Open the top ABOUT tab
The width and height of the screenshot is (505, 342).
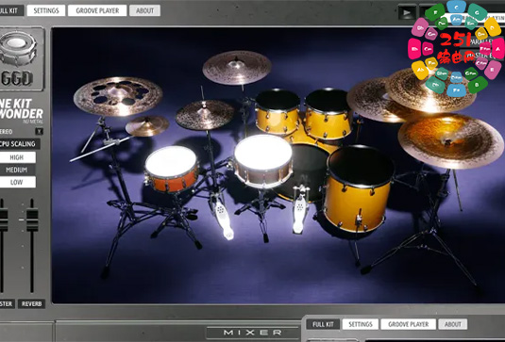(x=145, y=10)
